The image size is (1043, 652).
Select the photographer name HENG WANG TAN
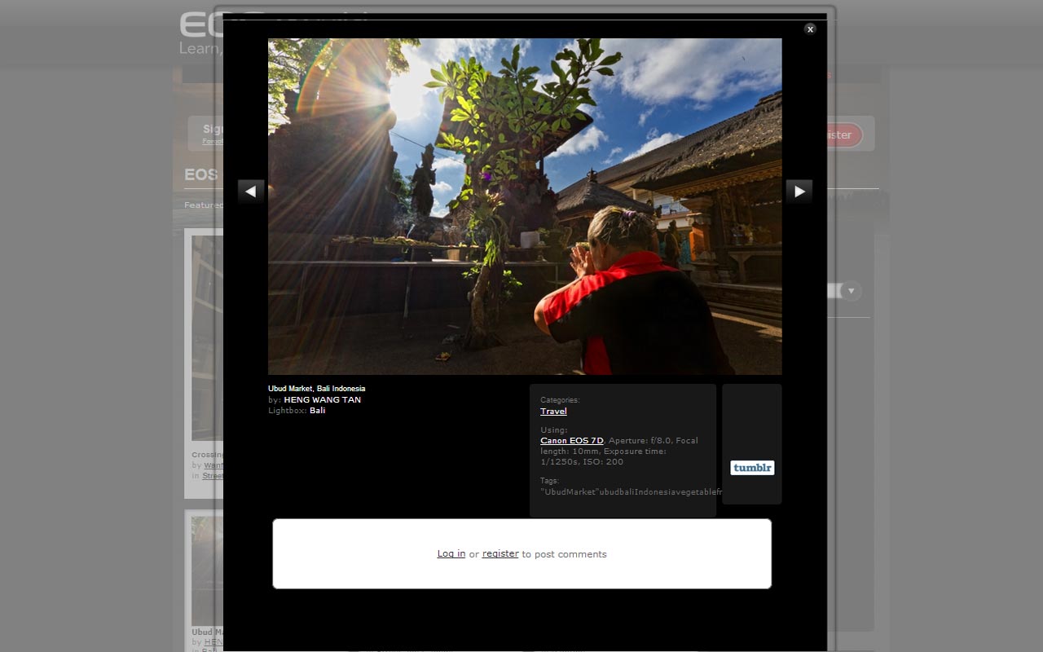(323, 400)
